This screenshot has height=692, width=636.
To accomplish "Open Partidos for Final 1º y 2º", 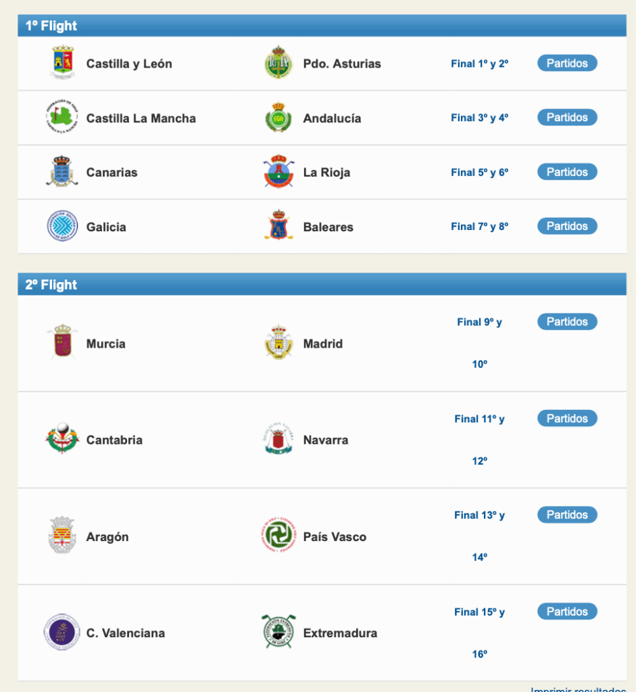I will point(567,63).
